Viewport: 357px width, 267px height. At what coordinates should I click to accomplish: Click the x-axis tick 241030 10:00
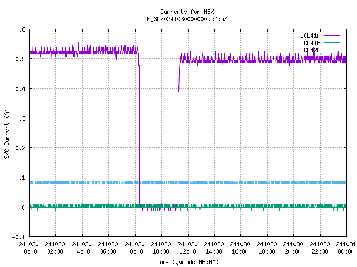coord(161,248)
